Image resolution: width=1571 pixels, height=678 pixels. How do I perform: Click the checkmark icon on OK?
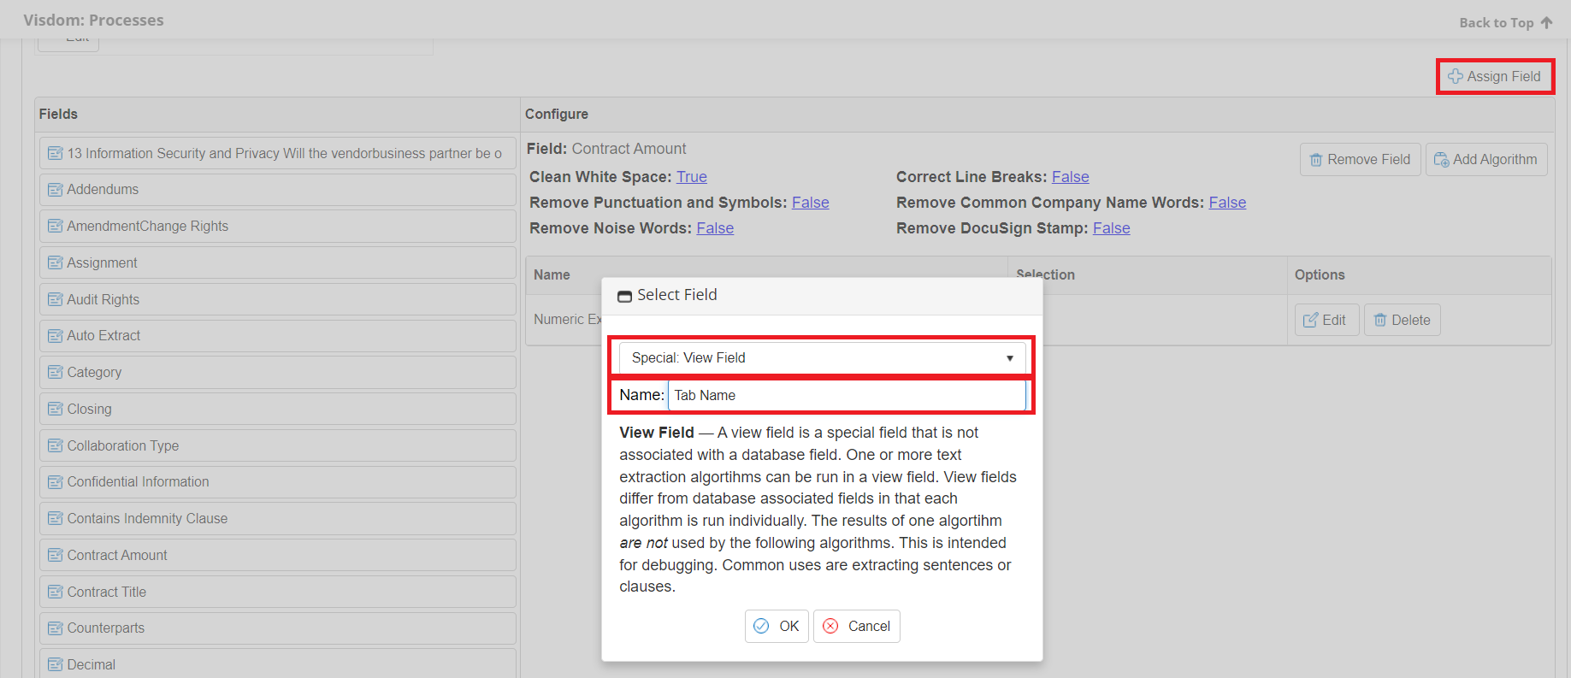click(761, 626)
